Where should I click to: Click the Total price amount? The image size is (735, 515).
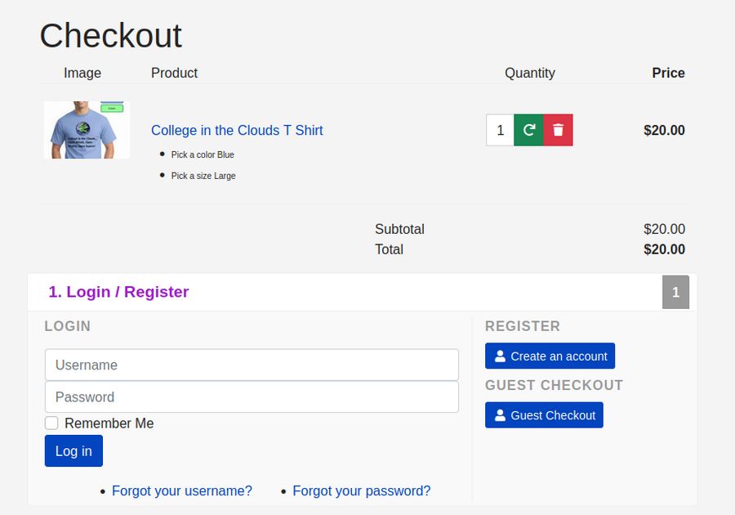pos(664,249)
